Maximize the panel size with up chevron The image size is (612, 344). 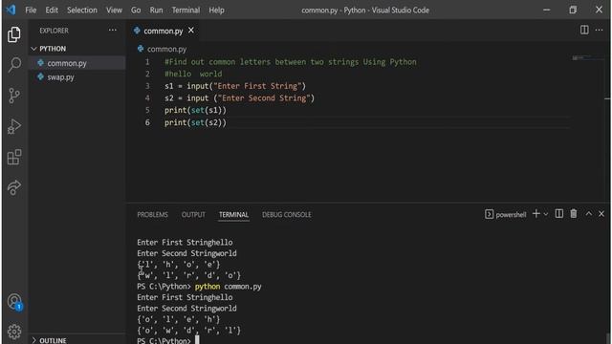click(589, 214)
